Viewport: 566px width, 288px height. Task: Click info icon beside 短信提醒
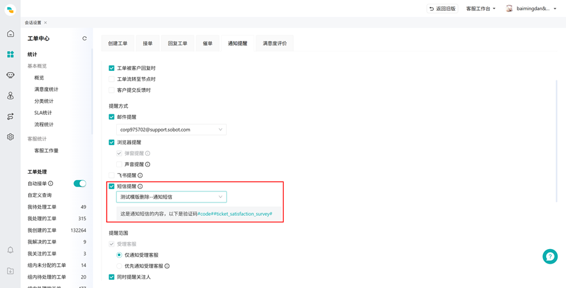pos(140,186)
